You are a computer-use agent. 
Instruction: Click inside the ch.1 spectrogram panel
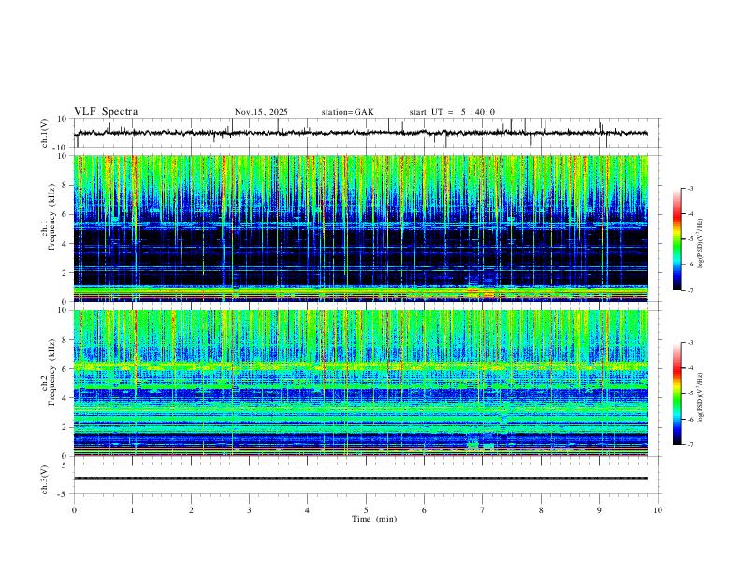click(x=361, y=228)
